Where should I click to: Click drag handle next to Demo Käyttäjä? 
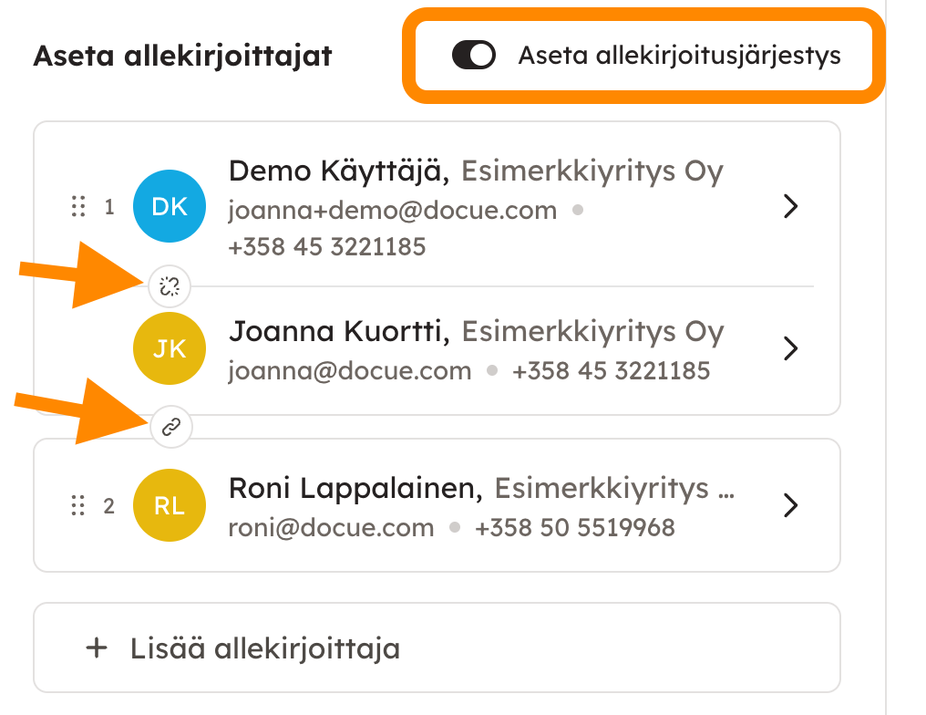point(78,207)
